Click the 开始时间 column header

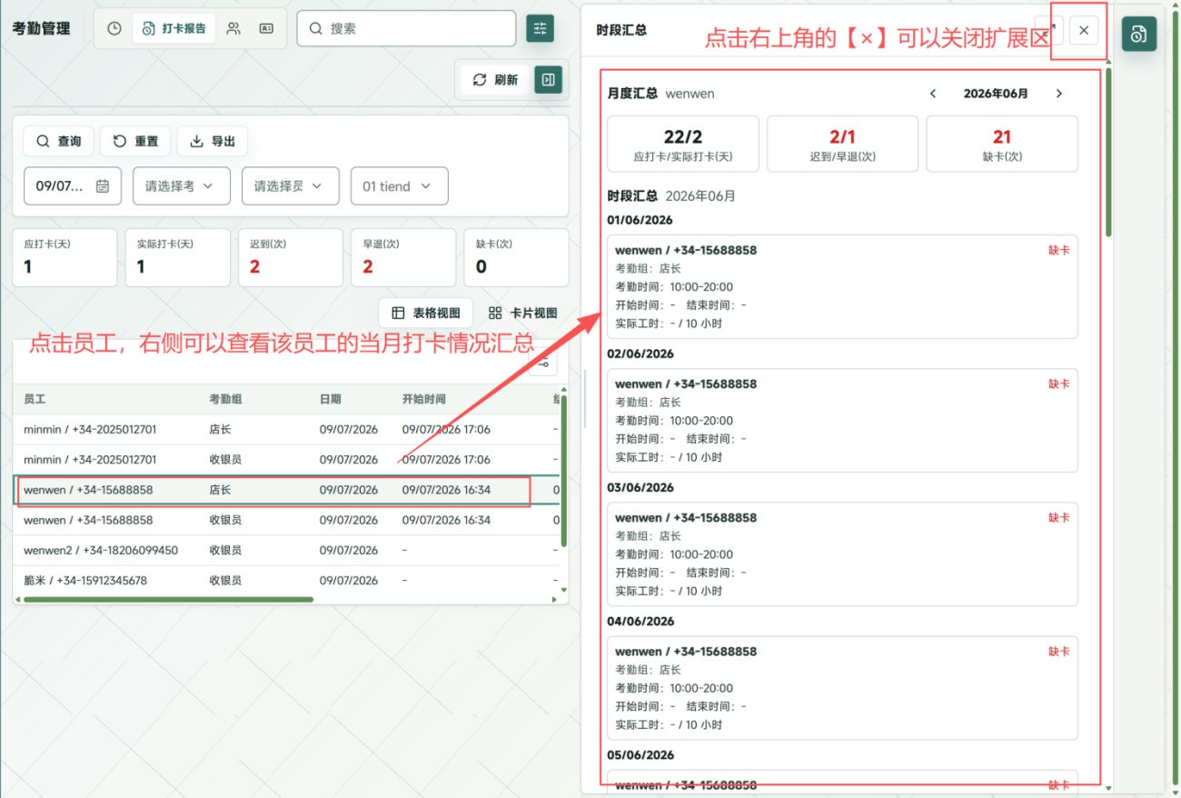pos(424,399)
